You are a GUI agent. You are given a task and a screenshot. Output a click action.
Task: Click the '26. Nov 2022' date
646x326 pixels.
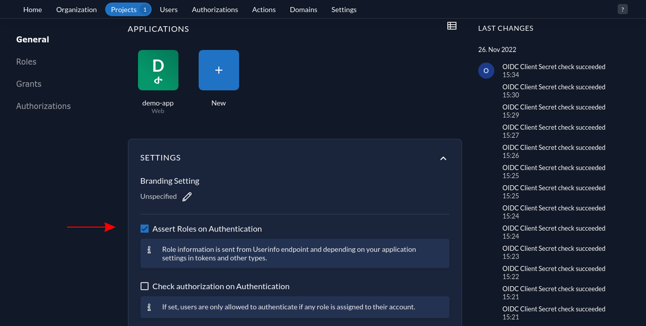pos(497,49)
